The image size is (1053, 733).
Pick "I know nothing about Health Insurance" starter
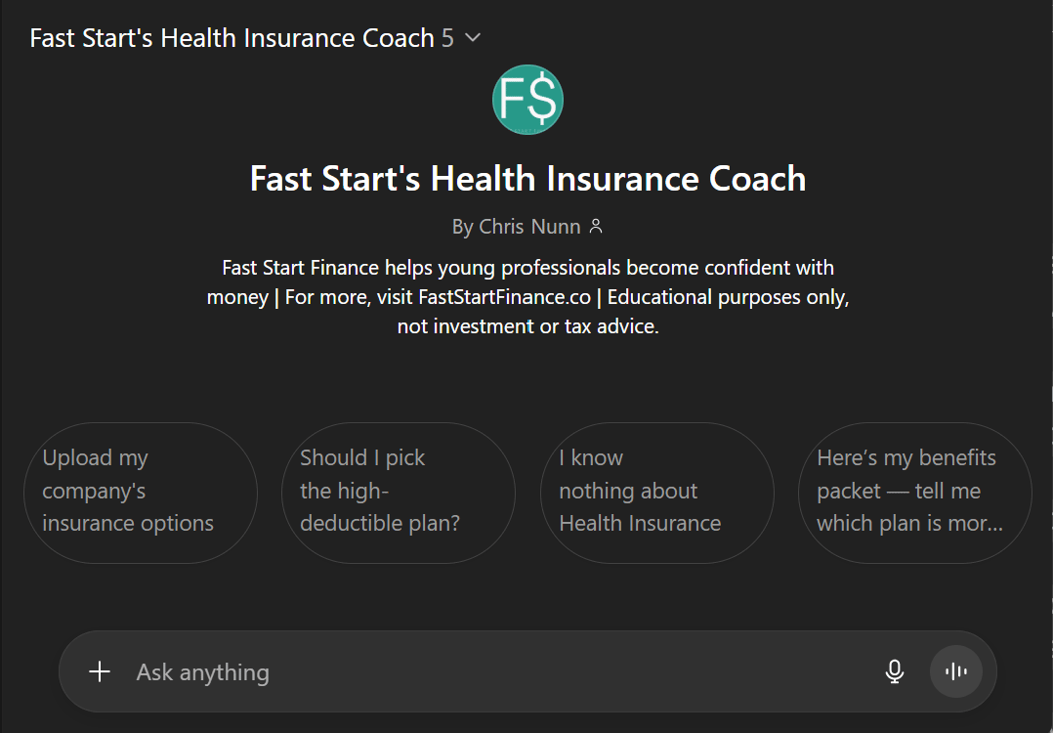coord(656,492)
